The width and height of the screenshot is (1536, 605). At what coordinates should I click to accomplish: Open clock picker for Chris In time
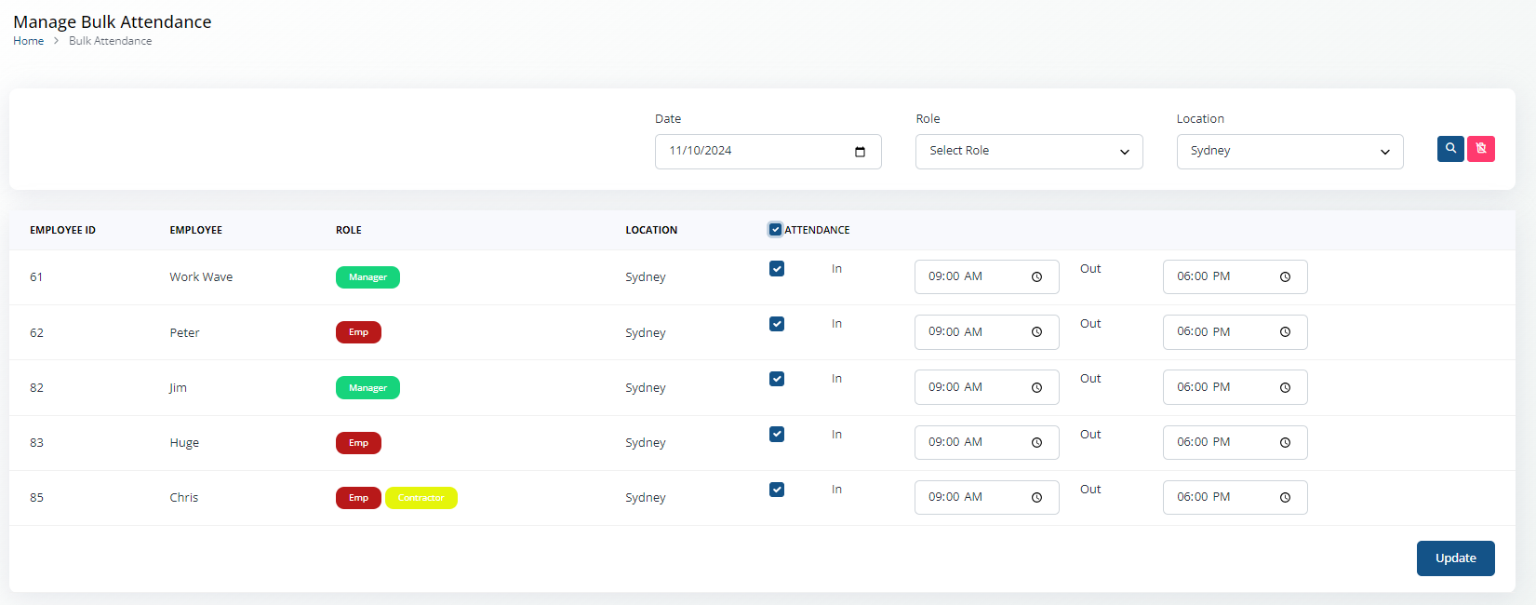[1036, 498]
